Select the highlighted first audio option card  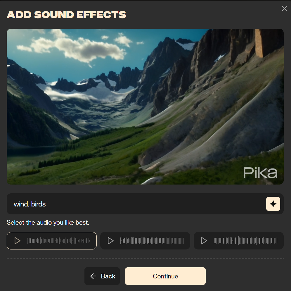pyautogui.click(x=52, y=241)
